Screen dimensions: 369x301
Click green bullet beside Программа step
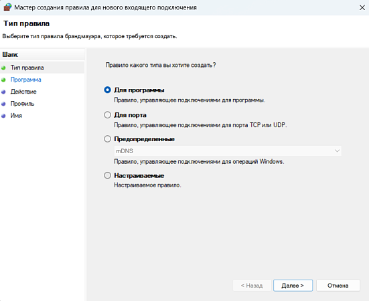click(3, 80)
